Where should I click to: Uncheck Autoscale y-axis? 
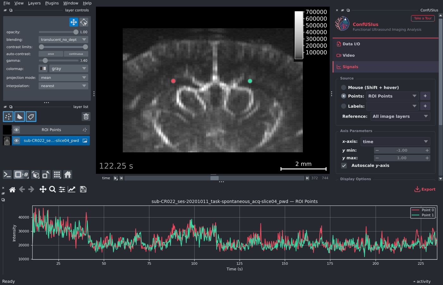[x=344, y=166]
